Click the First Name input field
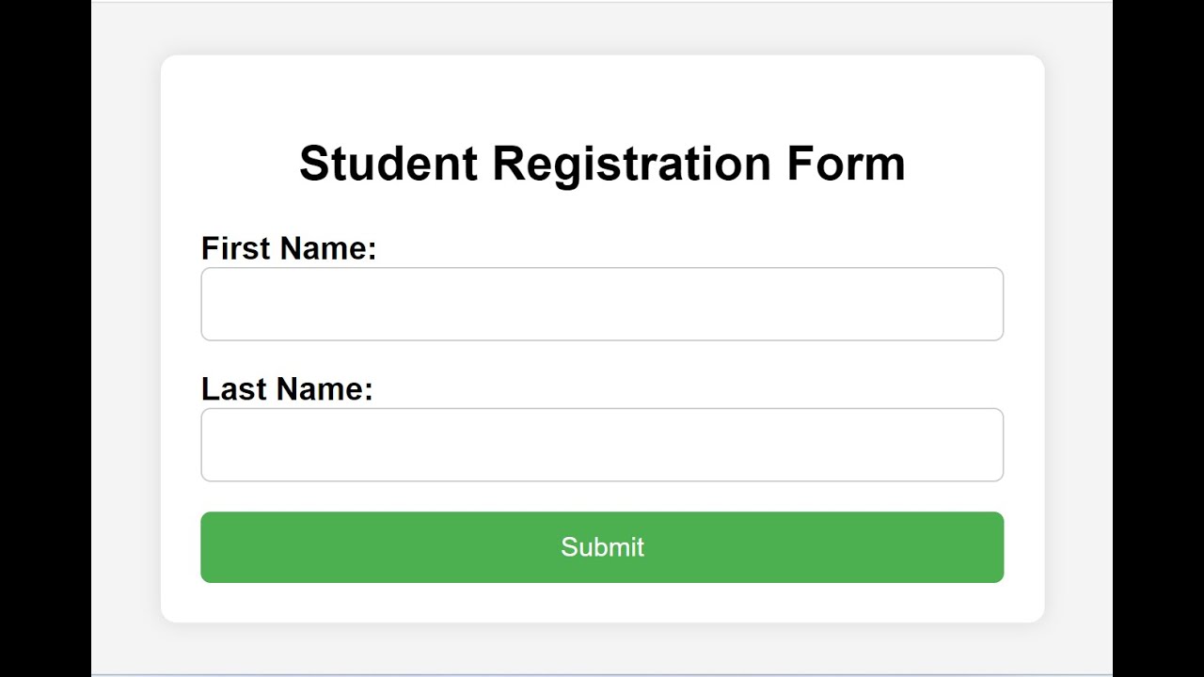This screenshot has height=677, width=1204. pos(602,304)
